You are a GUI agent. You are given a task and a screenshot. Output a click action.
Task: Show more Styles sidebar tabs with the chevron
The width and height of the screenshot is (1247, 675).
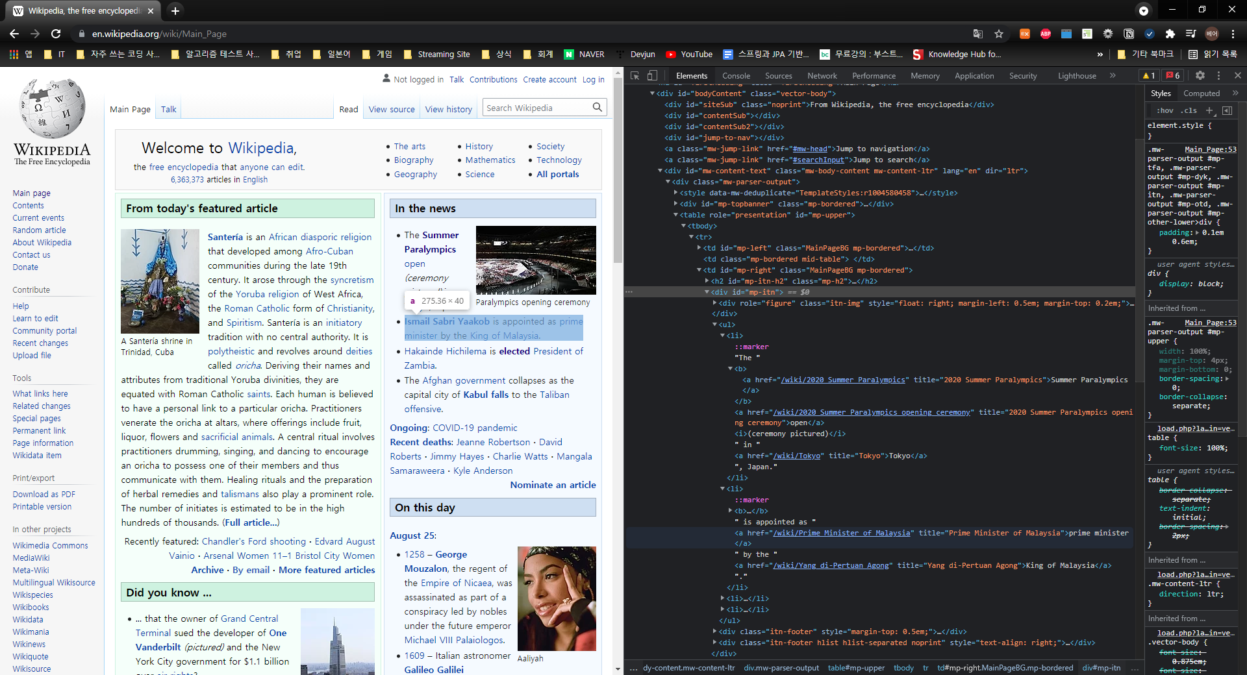click(1235, 93)
